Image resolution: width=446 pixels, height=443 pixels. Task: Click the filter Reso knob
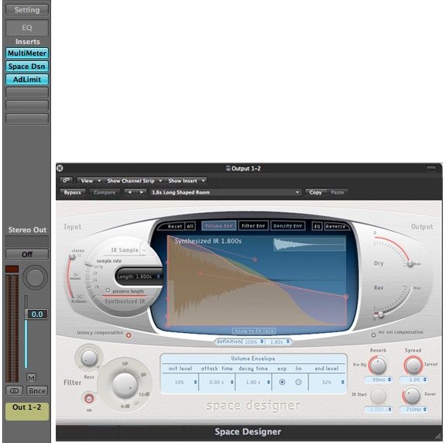pyautogui.click(x=89, y=358)
